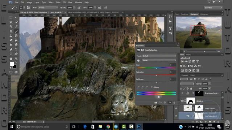
Task: Change the screen mode via toolbox icon
Action: click(16, 72)
